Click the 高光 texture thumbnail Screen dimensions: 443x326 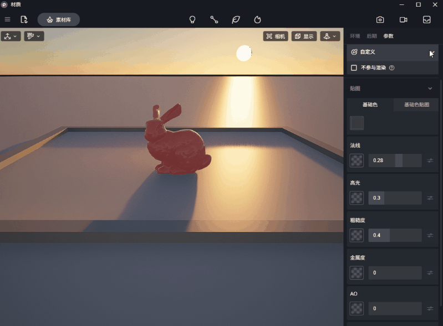[357, 198]
